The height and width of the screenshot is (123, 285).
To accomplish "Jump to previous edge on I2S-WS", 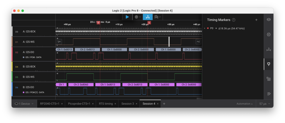I will pos(59,42).
